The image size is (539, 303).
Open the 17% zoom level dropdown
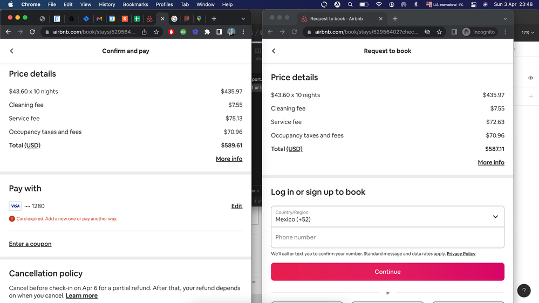527,33
